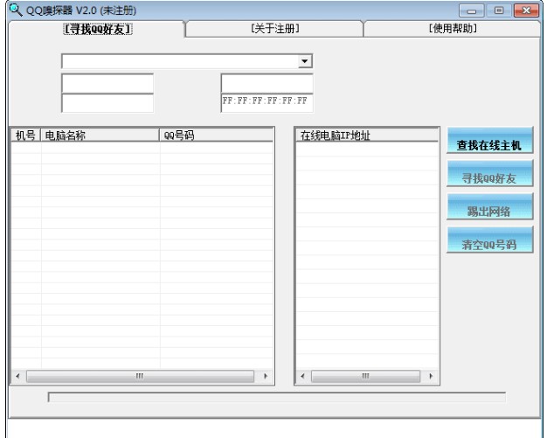Click the QQ list horizontal scrollbar thumb
The width and height of the screenshot is (547, 438).
(x=140, y=376)
